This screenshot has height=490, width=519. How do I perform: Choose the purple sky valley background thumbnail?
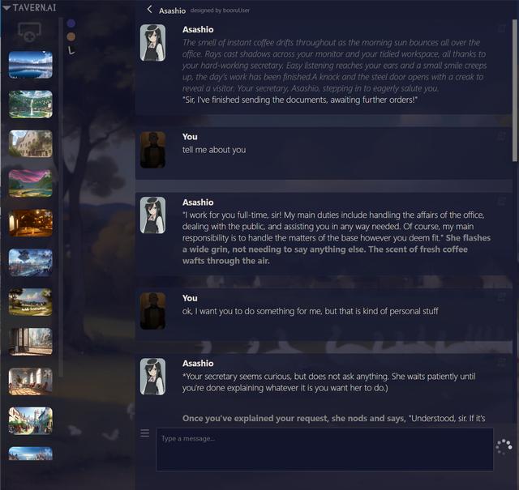click(31, 184)
